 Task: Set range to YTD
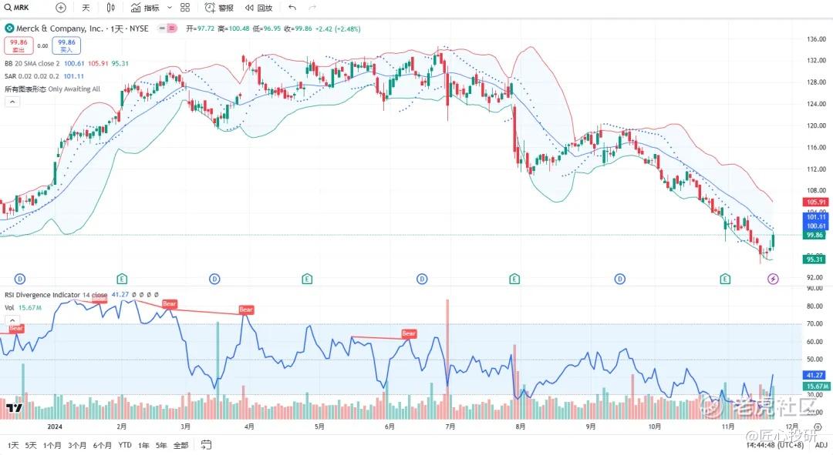click(x=125, y=446)
